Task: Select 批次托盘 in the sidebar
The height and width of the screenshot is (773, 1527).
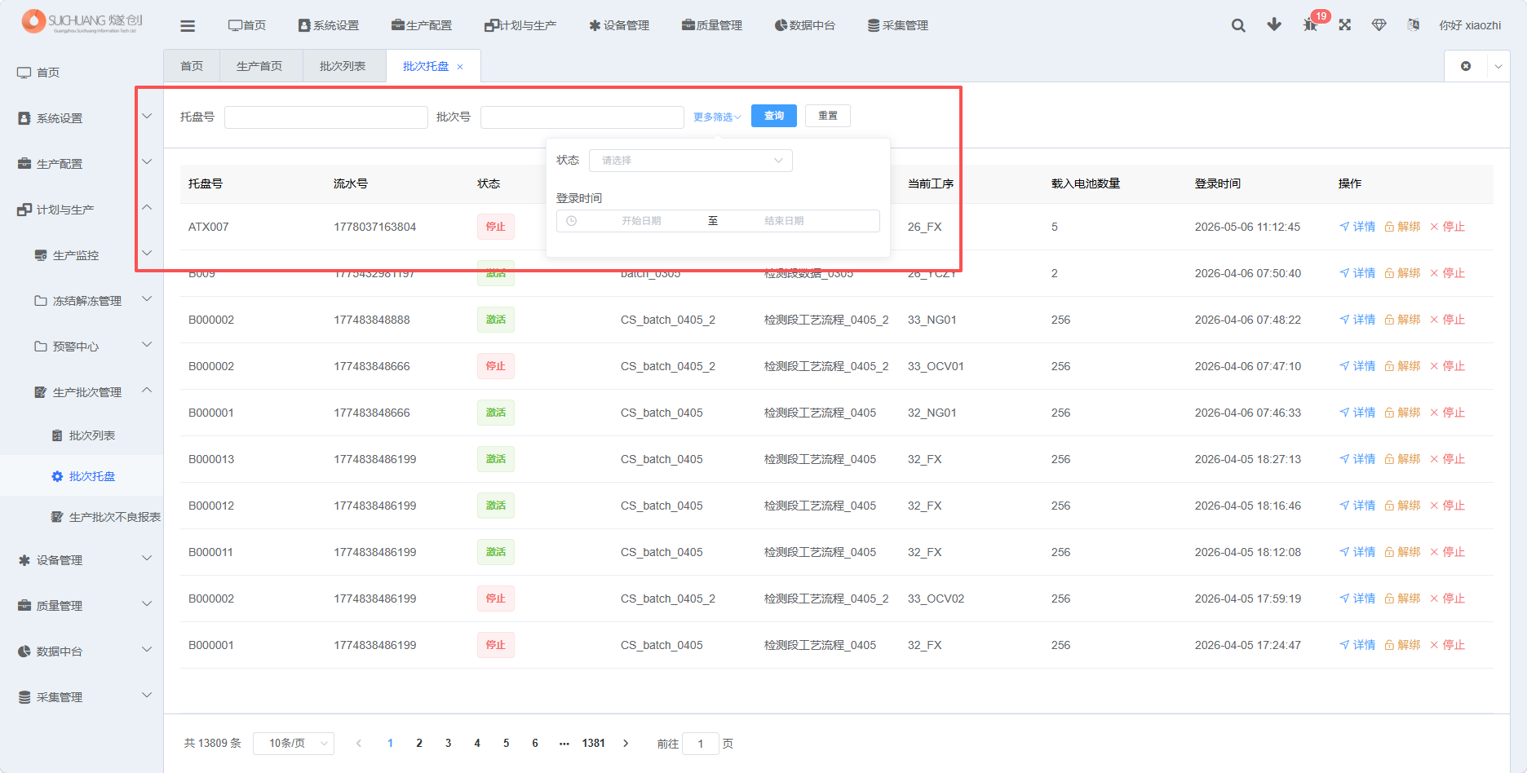Action: click(x=82, y=476)
